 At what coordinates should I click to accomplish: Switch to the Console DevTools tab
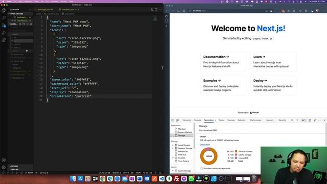pos(197,120)
